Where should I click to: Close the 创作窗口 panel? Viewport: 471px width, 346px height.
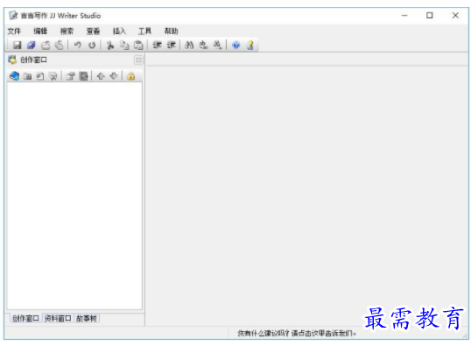coord(138,60)
